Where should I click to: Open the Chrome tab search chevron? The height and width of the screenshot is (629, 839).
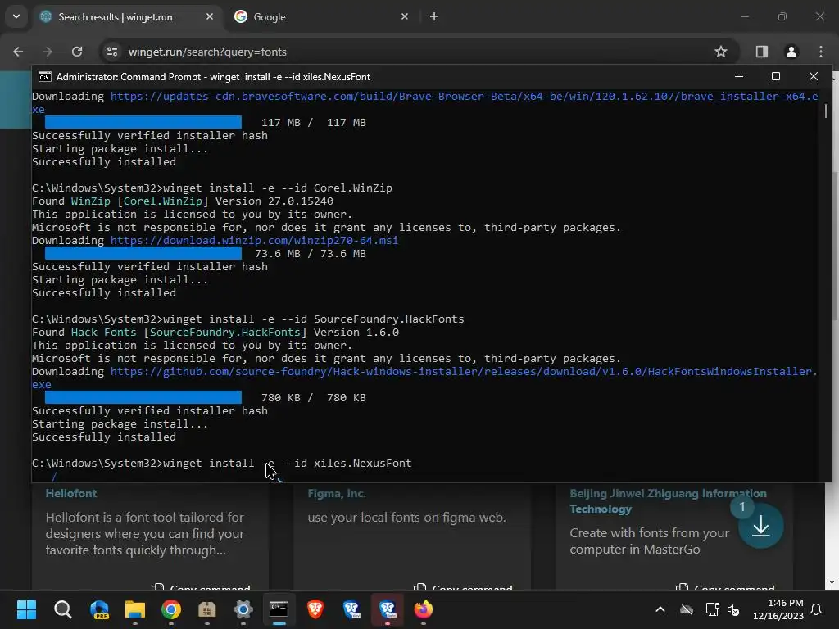[16, 16]
